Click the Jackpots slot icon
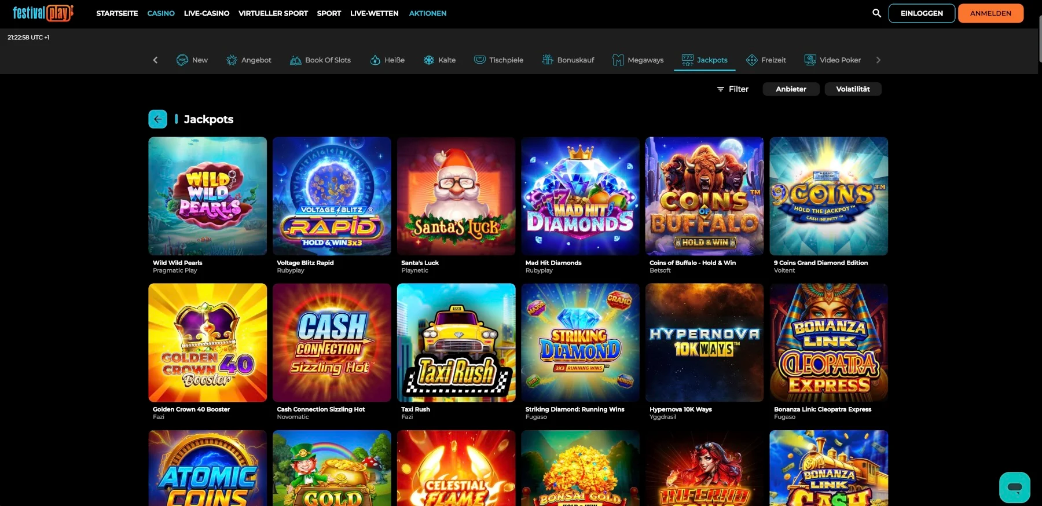The height and width of the screenshot is (506, 1042). click(687, 60)
